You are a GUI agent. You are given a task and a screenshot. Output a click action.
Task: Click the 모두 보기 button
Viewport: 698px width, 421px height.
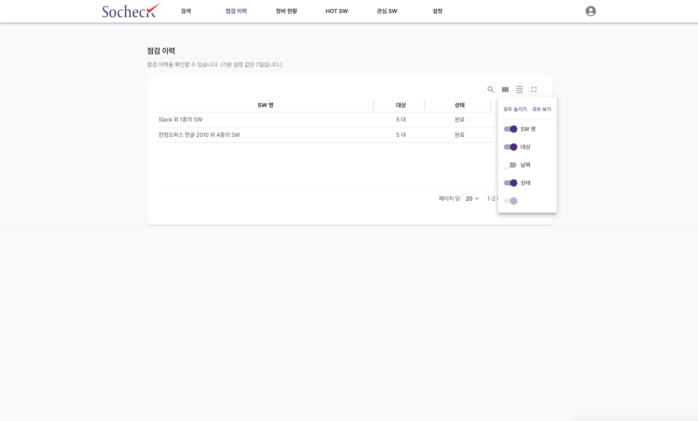point(541,109)
